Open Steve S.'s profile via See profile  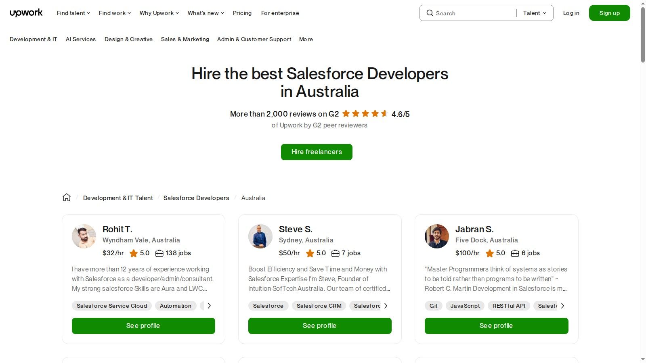pyautogui.click(x=319, y=325)
